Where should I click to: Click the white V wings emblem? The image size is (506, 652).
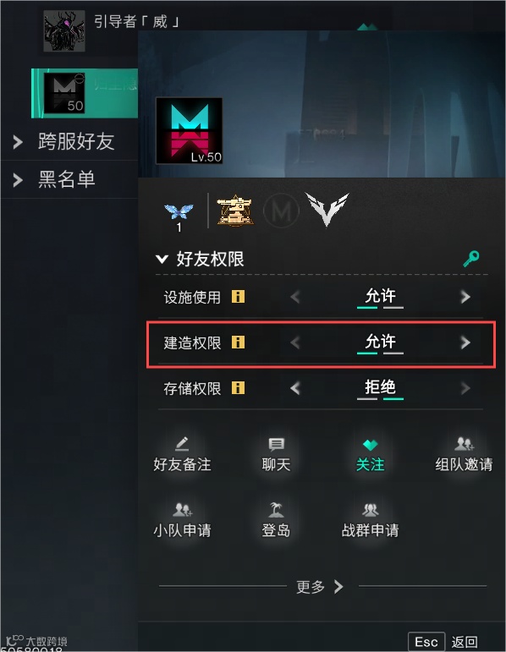coord(327,210)
